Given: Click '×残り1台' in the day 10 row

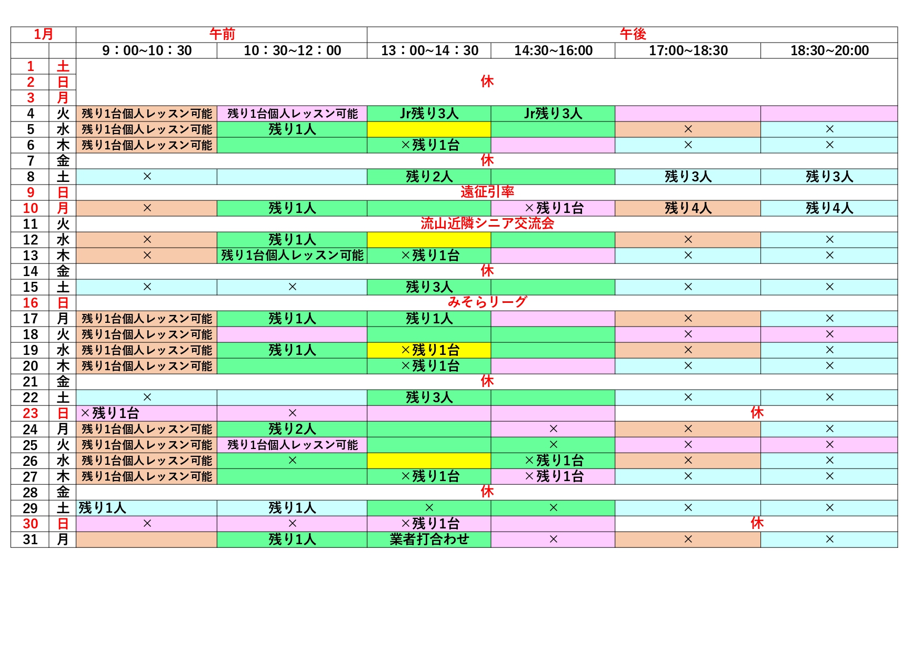Looking at the screenshot, I should [x=554, y=208].
